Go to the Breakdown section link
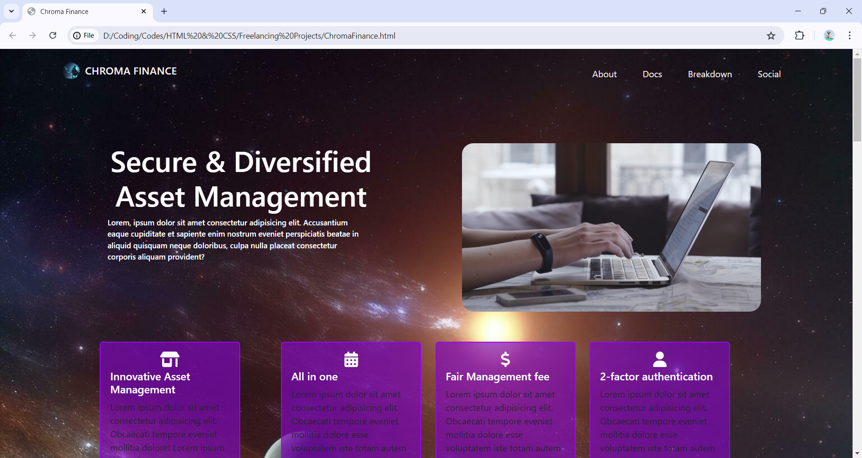Image resolution: width=862 pixels, height=458 pixels. click(710, 74)
